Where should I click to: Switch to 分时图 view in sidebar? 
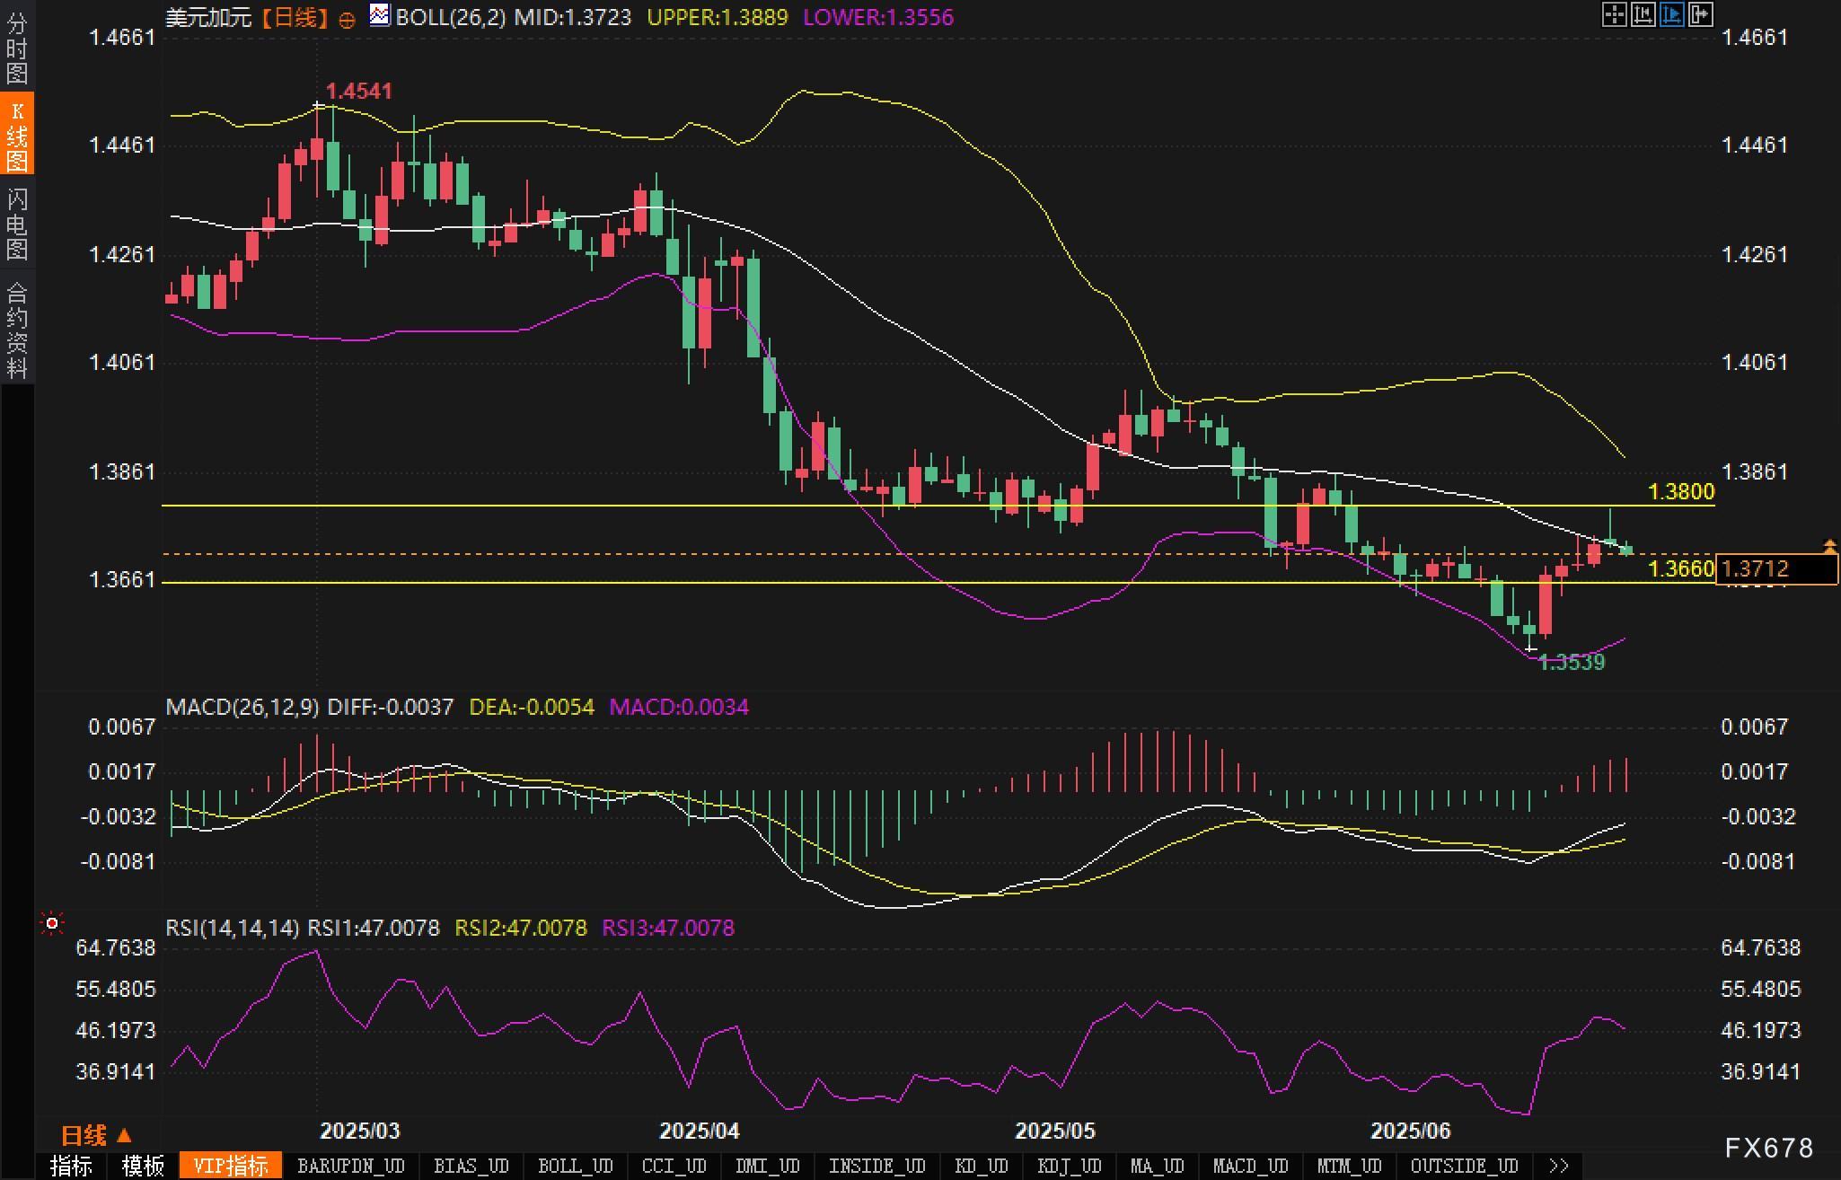tap(17, 48)
